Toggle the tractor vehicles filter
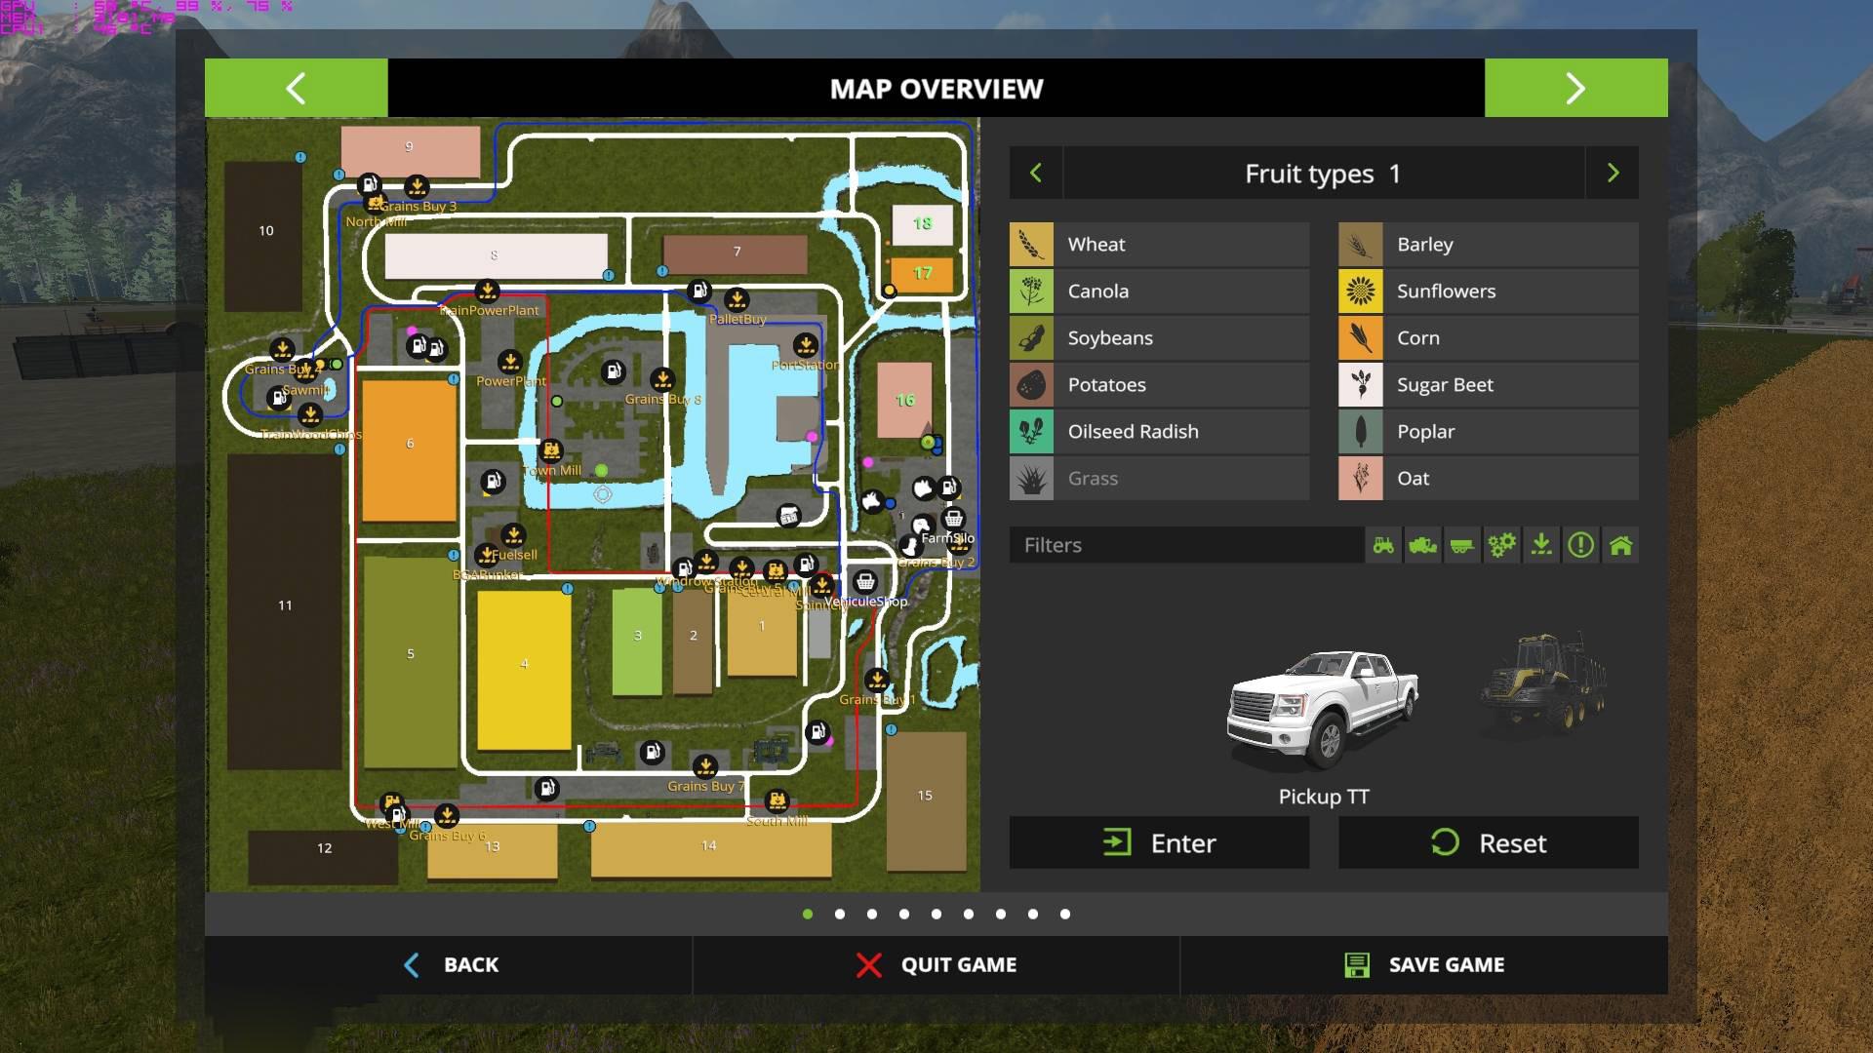1873x1053 pixels. [x=1383, y=545]
